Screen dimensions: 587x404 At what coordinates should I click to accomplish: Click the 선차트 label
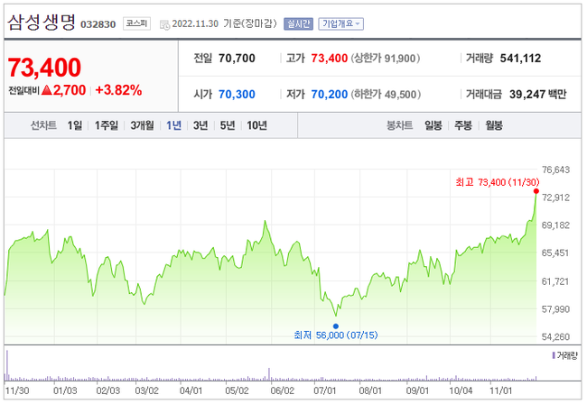tap(43, 125)
